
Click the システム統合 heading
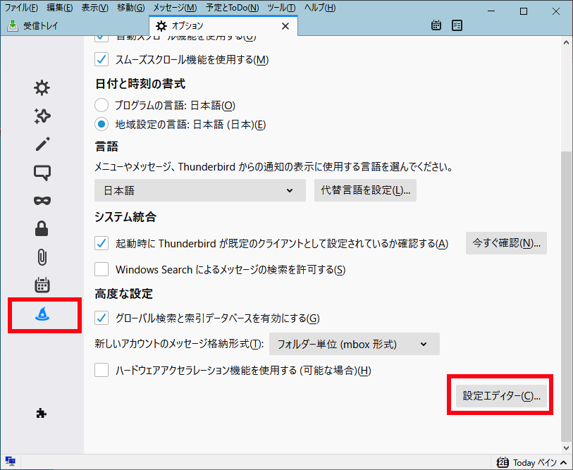125,217
